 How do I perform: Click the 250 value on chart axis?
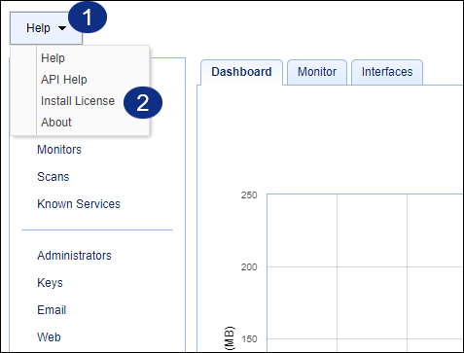(249, 195)
